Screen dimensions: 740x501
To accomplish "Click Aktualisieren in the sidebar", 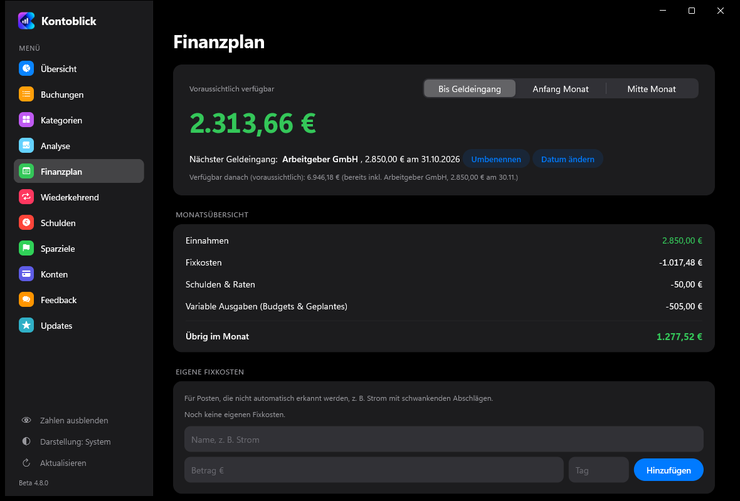I will tap(63, 463).
